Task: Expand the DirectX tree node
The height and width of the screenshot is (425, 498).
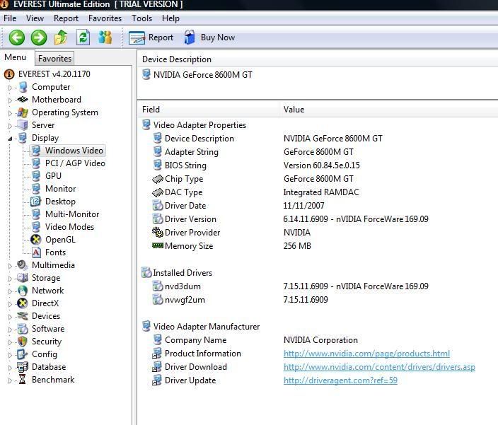Action: click(x=10, y=304)
